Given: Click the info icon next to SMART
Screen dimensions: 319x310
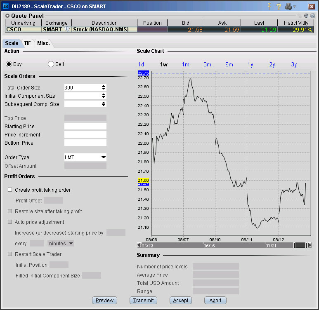Looking at the screenshot, I should pos(67,29).
